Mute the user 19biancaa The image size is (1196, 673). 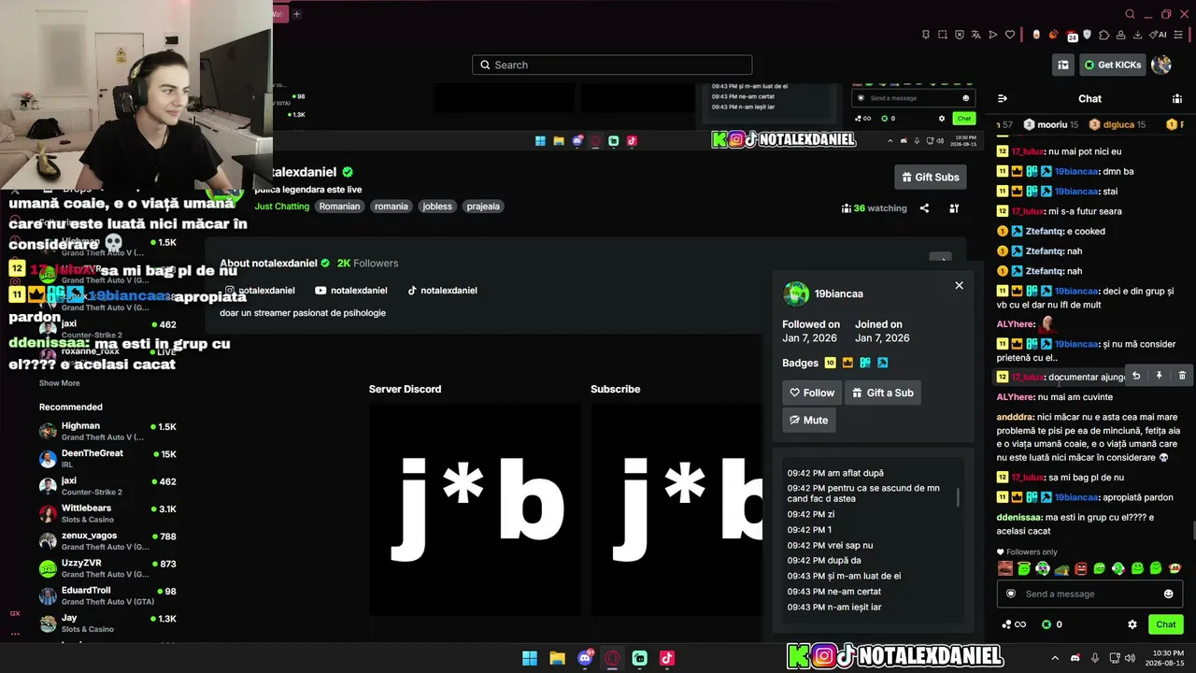pos(809,420)
